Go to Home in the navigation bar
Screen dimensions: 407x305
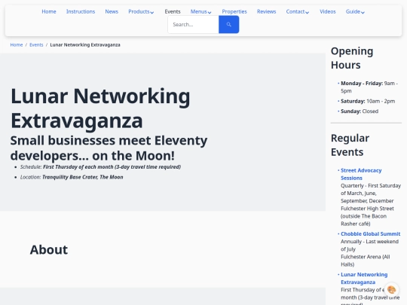49,11
